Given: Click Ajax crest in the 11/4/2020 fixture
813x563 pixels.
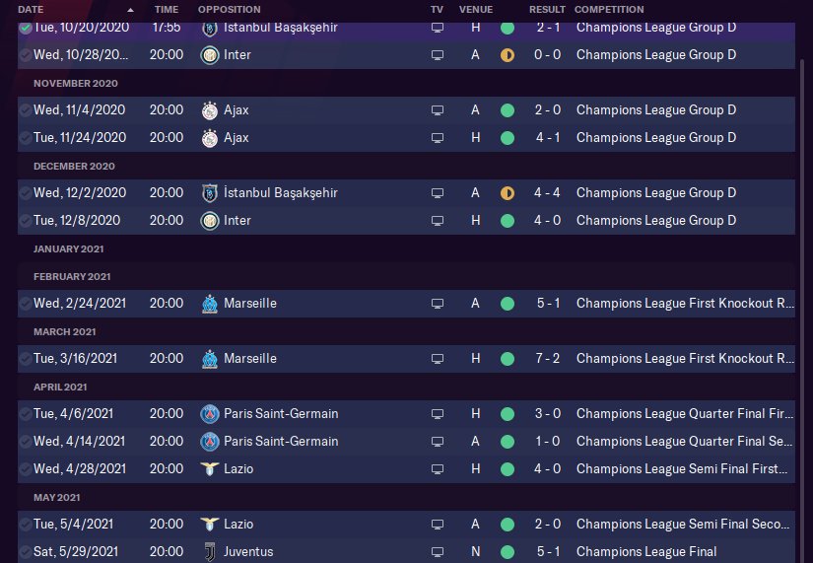Looking at the screenshot, I should [208, 110].
